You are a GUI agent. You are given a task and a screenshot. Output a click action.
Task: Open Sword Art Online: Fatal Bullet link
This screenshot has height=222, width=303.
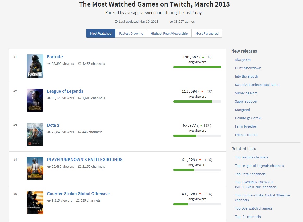257,85
